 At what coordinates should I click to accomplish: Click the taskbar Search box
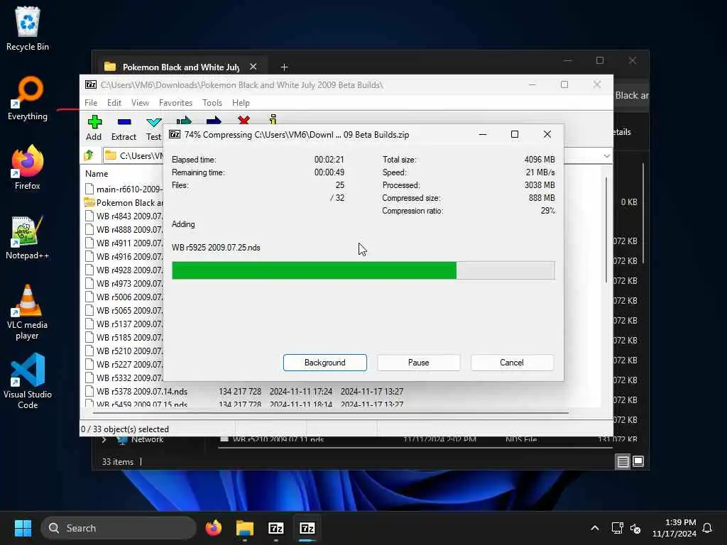coord(119,528)
